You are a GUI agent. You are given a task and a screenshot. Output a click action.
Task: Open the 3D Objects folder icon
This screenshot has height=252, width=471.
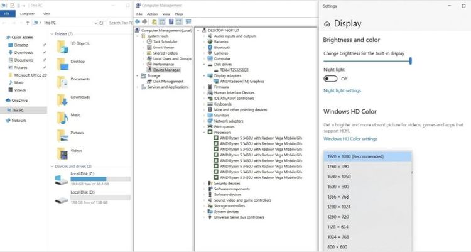click(x=62, y=47)
